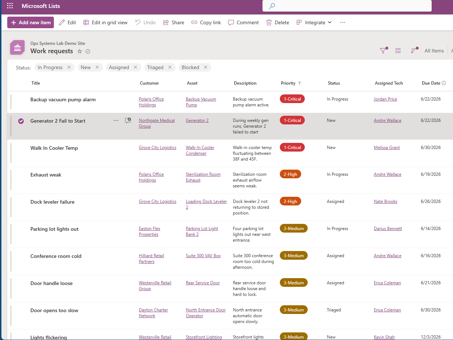
Task: Remove the New status filter
Action: (97, 68)
